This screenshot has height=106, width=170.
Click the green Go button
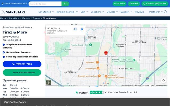click(65, 4)
